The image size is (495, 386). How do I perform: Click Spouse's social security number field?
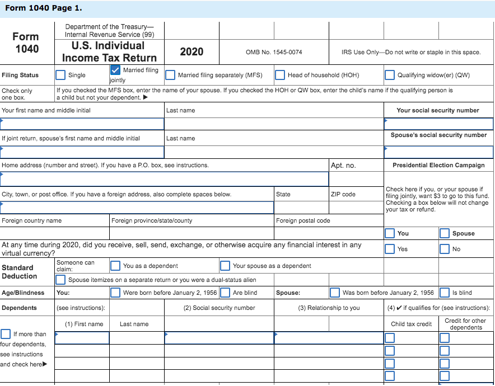(x=438, y=152)
